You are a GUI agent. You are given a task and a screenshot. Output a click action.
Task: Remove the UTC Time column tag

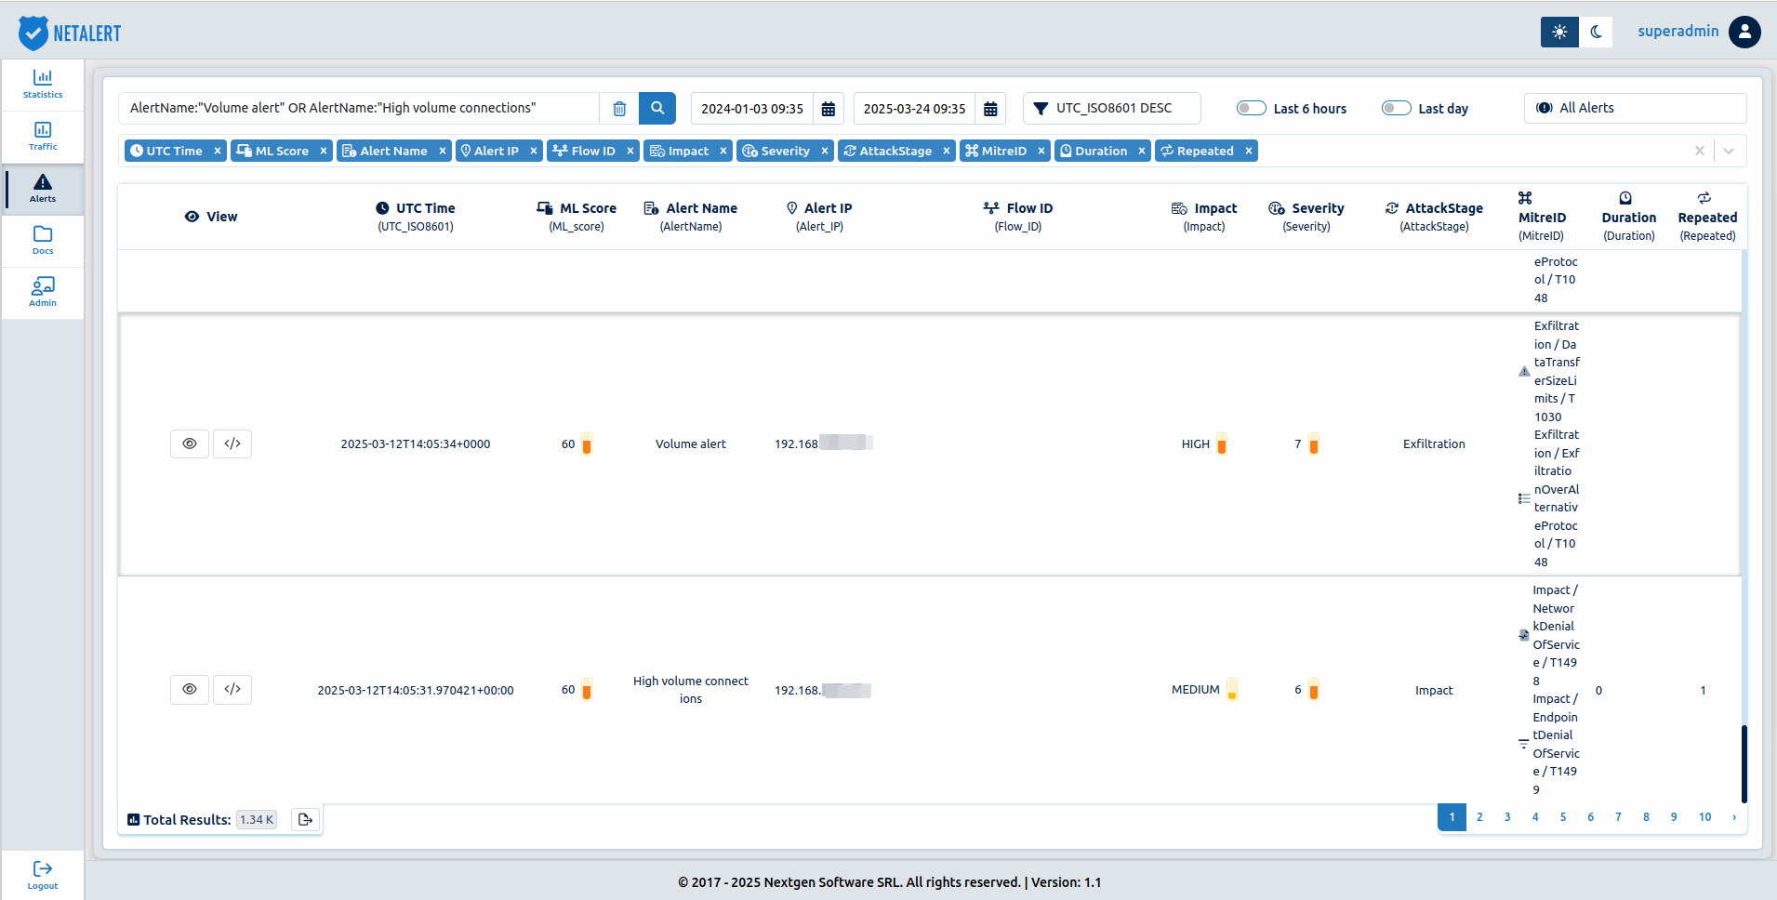coord(218,151)
